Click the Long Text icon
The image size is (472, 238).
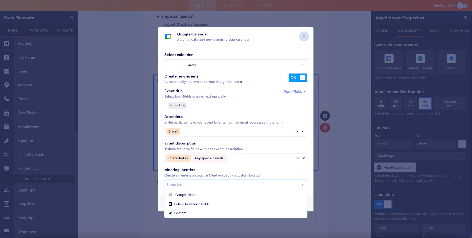(x=7, y=204)
